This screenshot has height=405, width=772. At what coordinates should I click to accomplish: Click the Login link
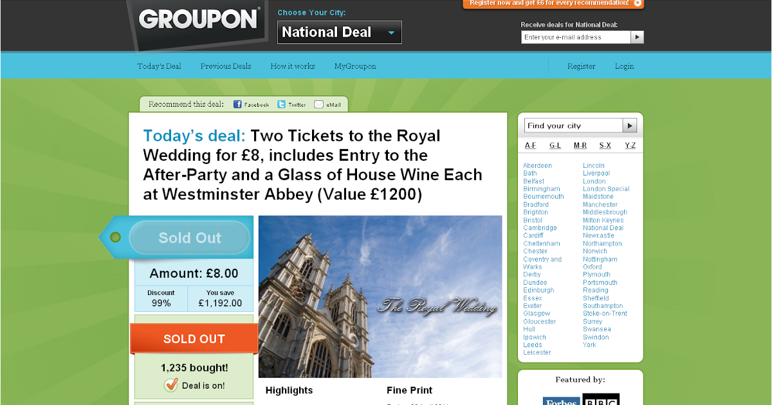pos(624,66)
